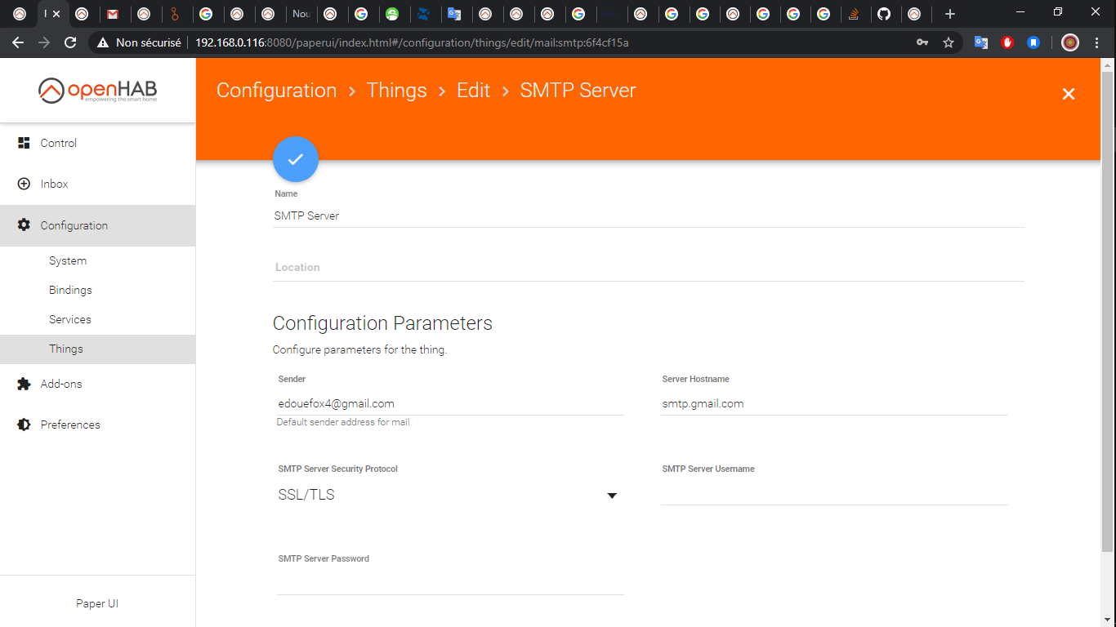1116x627 pixels.
Task: Click the Configuration Parameters heading
Action: click(382, 323)
